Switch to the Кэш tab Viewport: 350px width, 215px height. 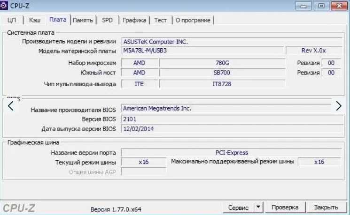(x=35, y=20)
